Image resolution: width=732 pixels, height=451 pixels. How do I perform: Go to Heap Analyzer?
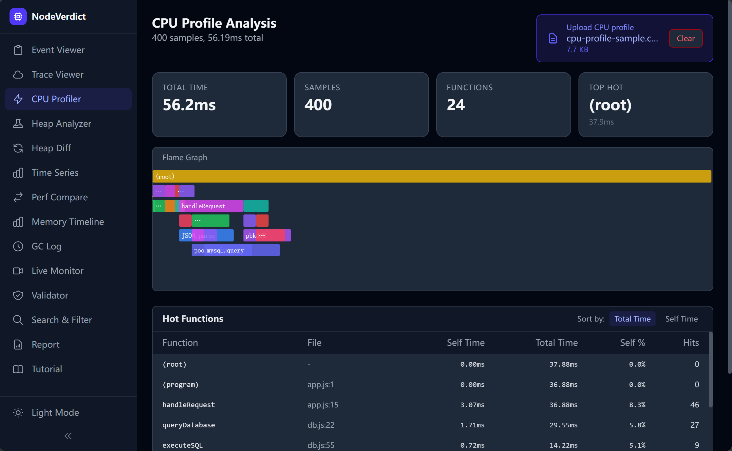point(68,124)
